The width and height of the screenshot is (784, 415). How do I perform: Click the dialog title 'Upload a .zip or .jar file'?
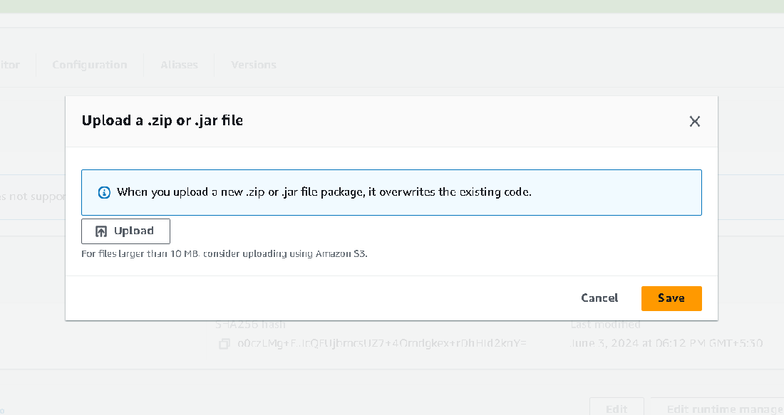(x=163, y=120)
